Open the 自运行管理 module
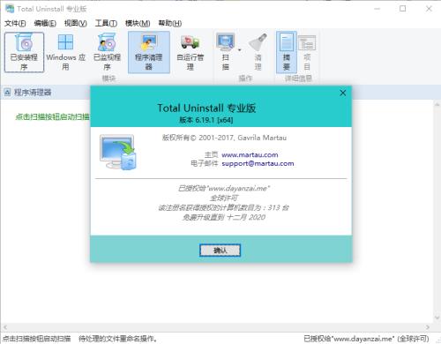 [x=191, y=52]
